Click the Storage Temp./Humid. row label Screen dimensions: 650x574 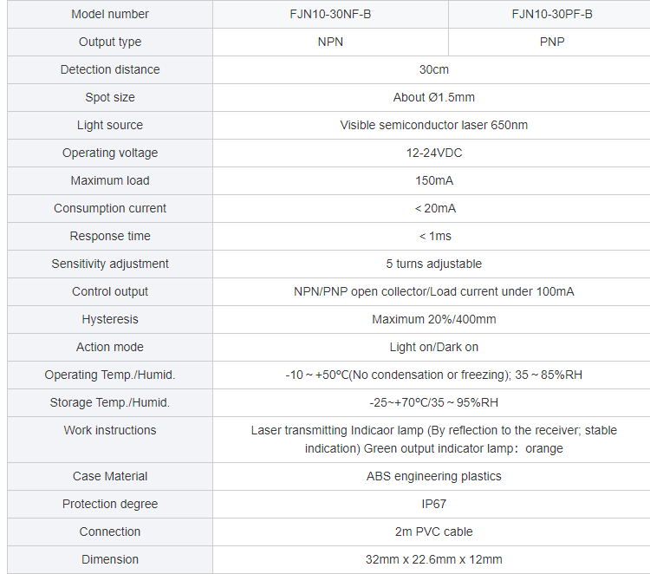tap(110, 402)
